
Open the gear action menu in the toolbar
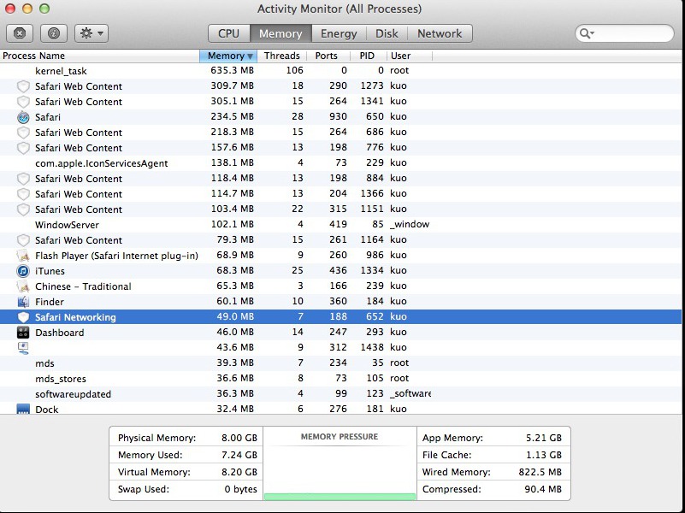[92, 33]
